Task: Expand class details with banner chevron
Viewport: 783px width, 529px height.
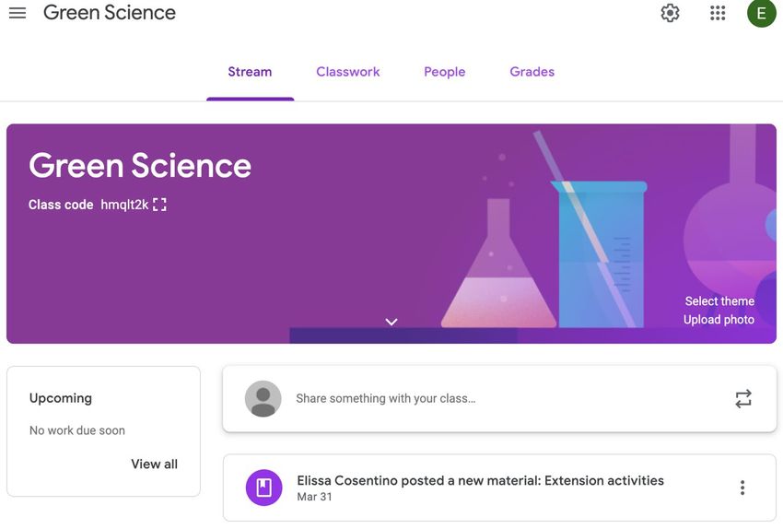Action: click(391, 322)
